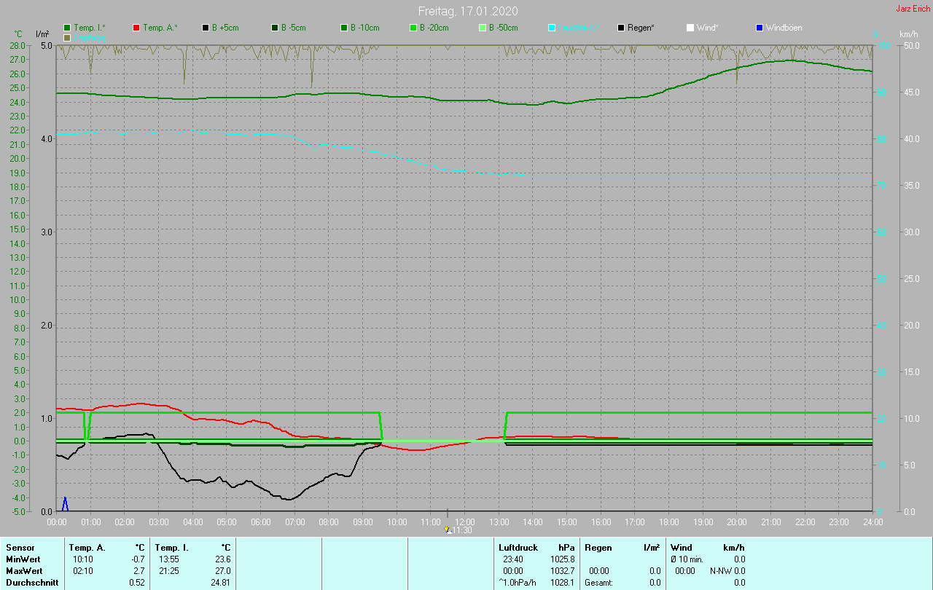This screenshot has width=933, height=590.
Task: Click the MaxWert row label
Action: click(x=23, y=570)
